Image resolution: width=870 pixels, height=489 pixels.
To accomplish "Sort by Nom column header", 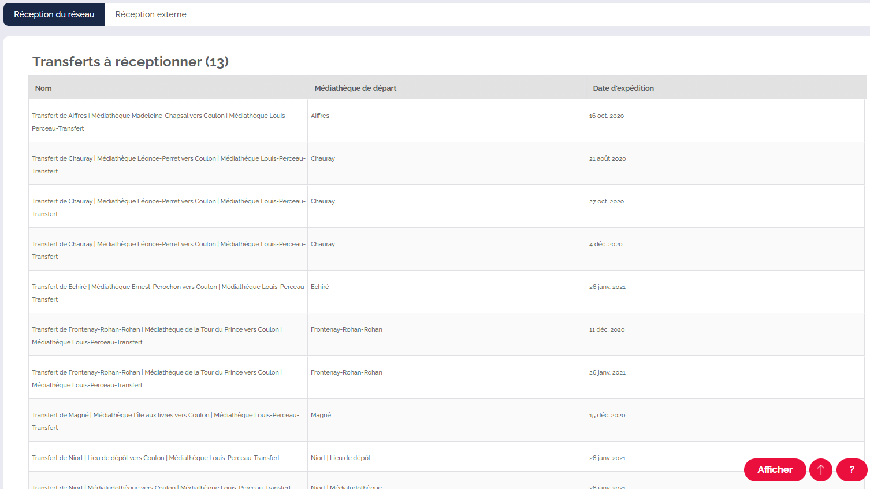I will 43,88.
